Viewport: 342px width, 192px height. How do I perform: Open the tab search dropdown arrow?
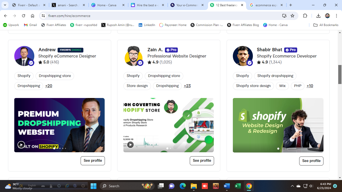click(5, 5)
